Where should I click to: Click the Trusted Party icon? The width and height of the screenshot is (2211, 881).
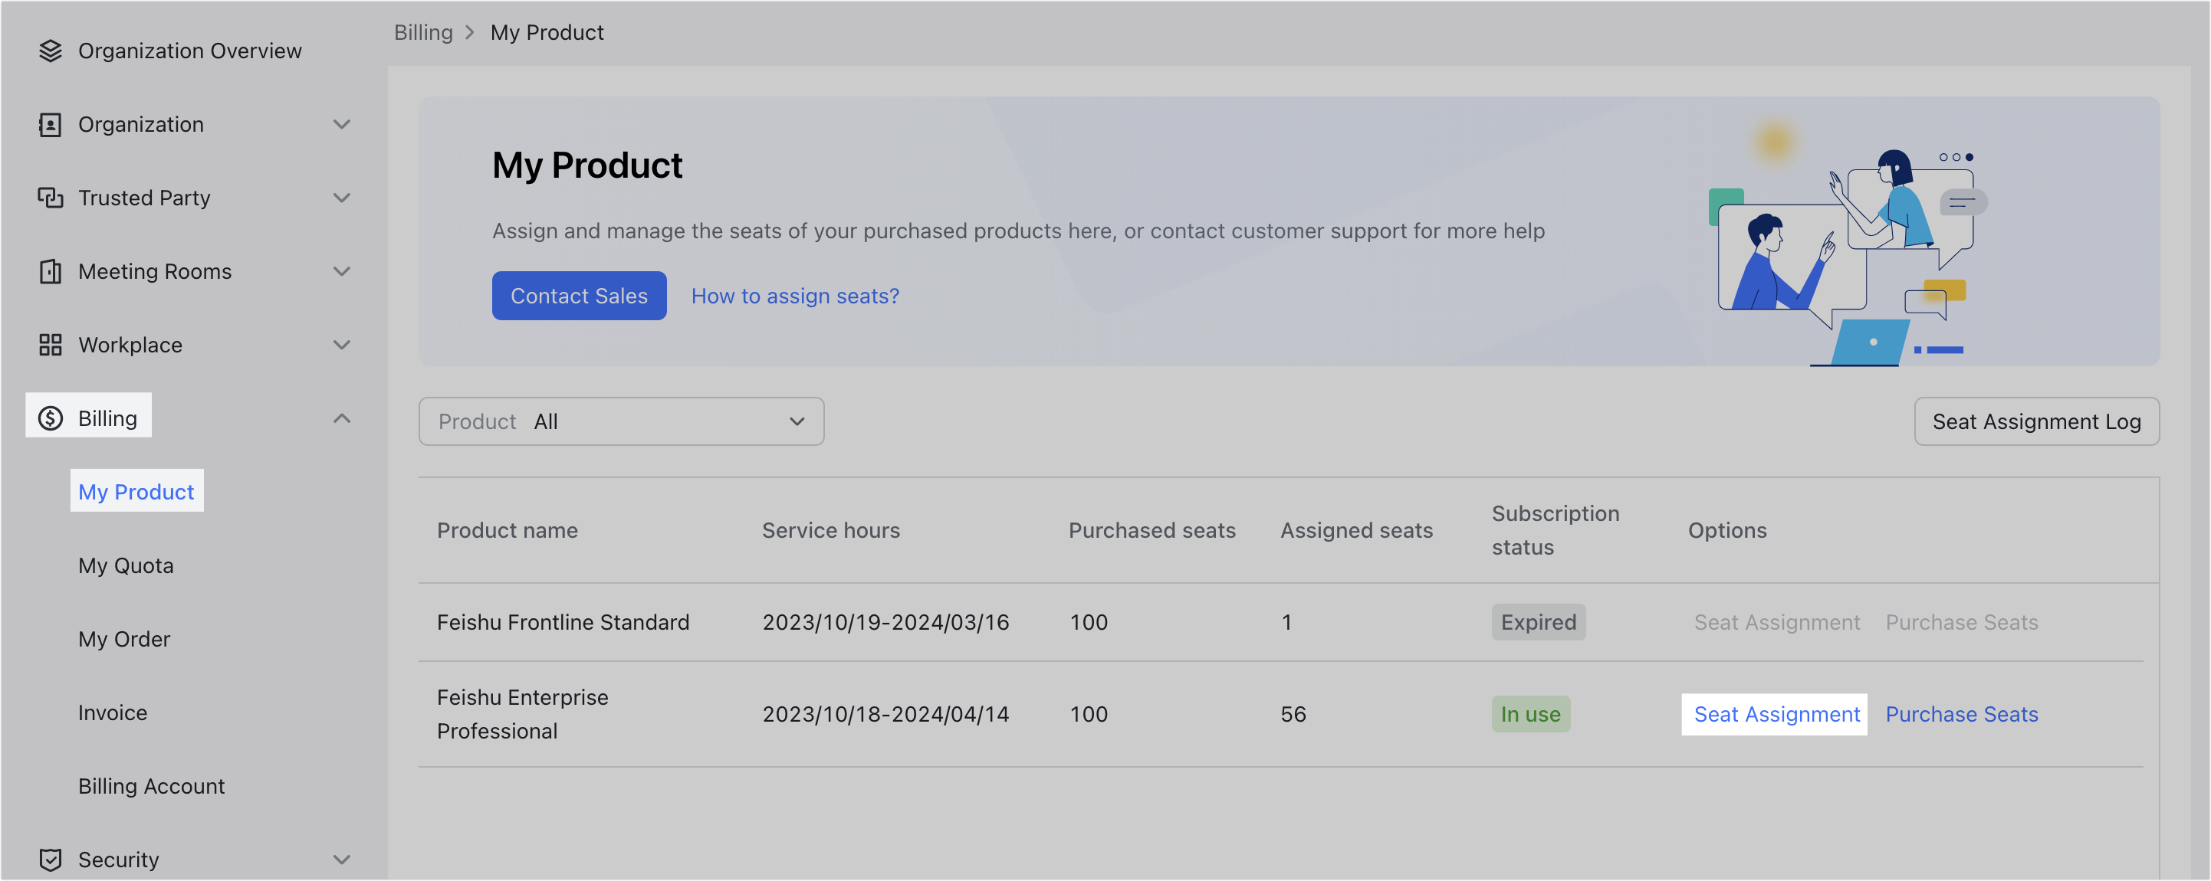pos(50,198)
